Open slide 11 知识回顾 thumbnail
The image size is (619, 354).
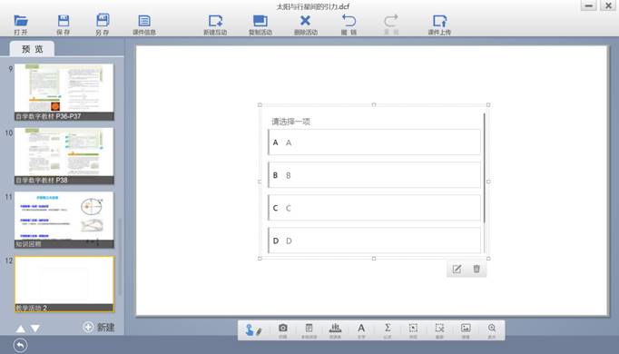[x=64, y=220]
